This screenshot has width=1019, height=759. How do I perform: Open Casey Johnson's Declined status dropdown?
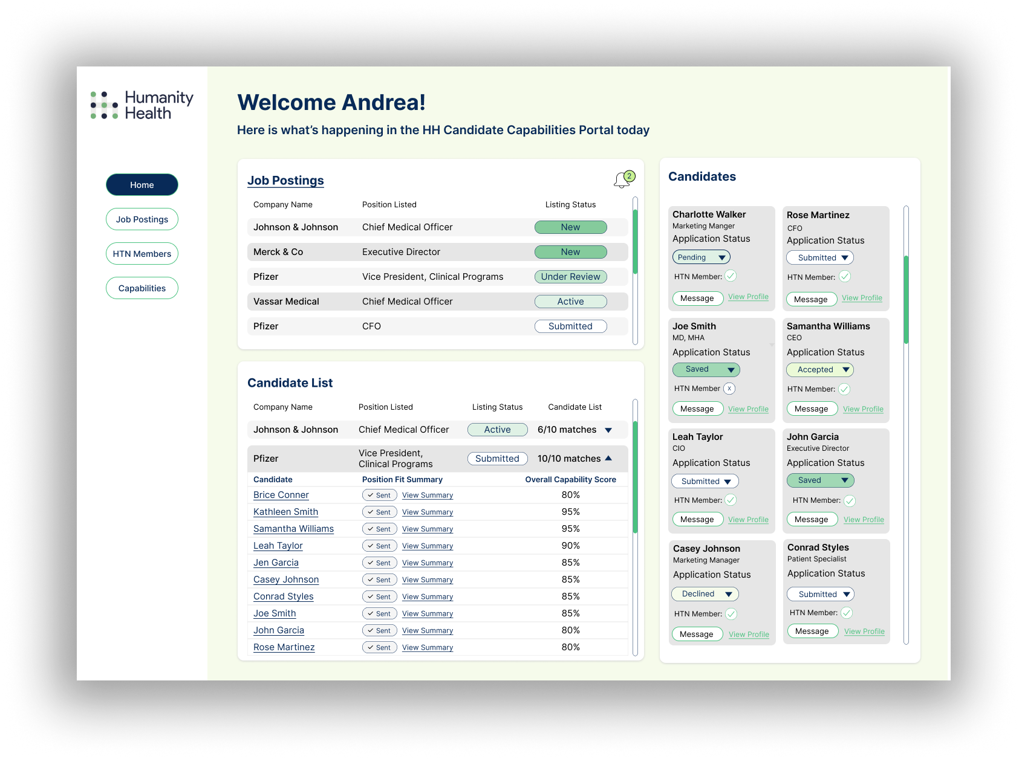705,594
